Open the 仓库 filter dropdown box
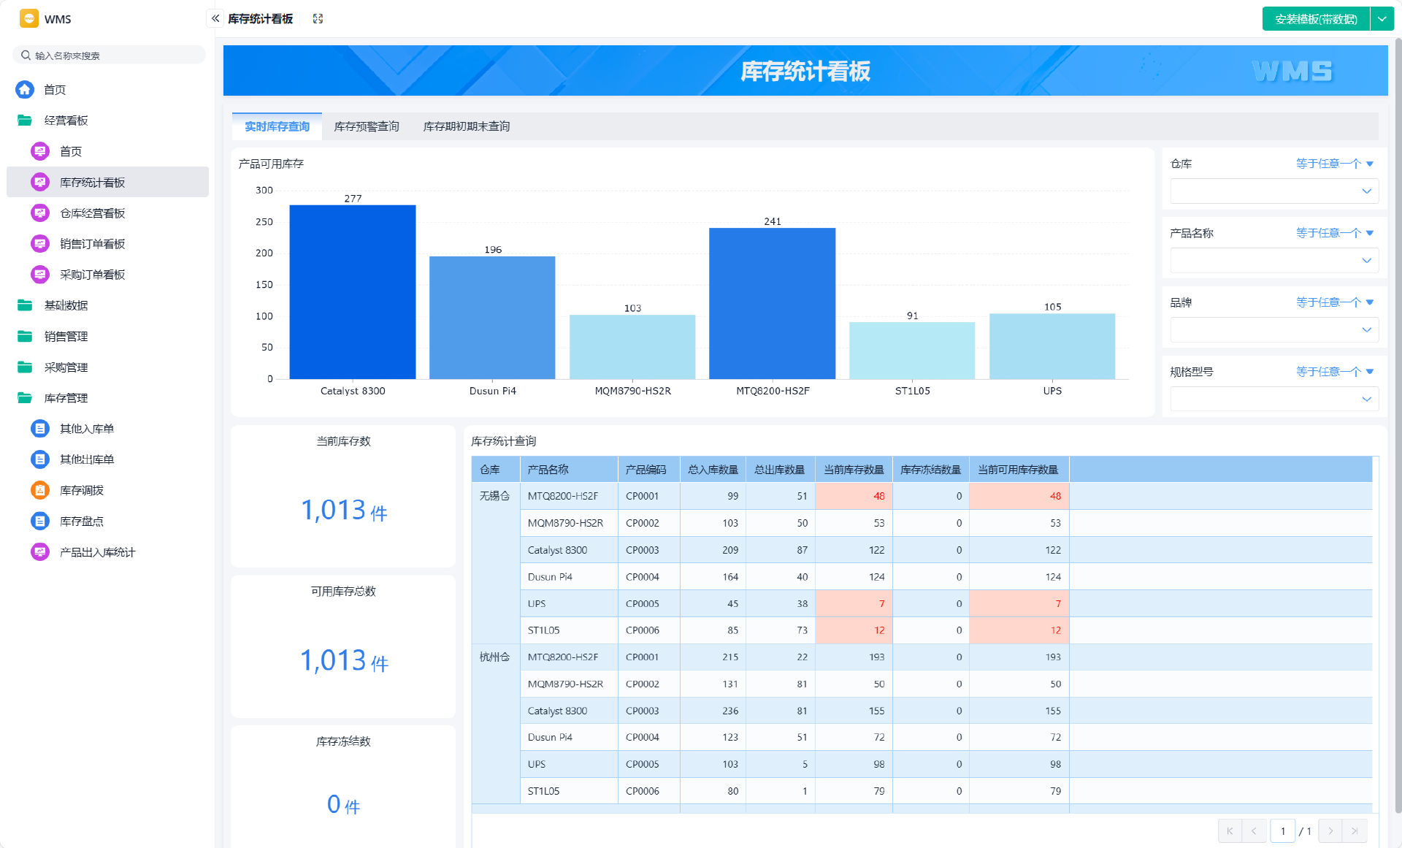The image size is (1402, 848). click(1273, 191)
